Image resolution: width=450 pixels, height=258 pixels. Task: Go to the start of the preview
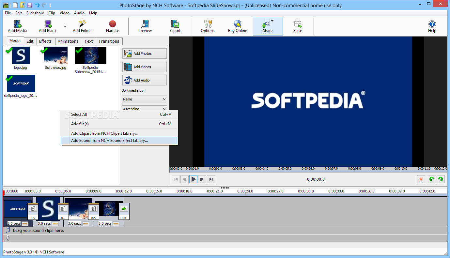coord(176,179)
